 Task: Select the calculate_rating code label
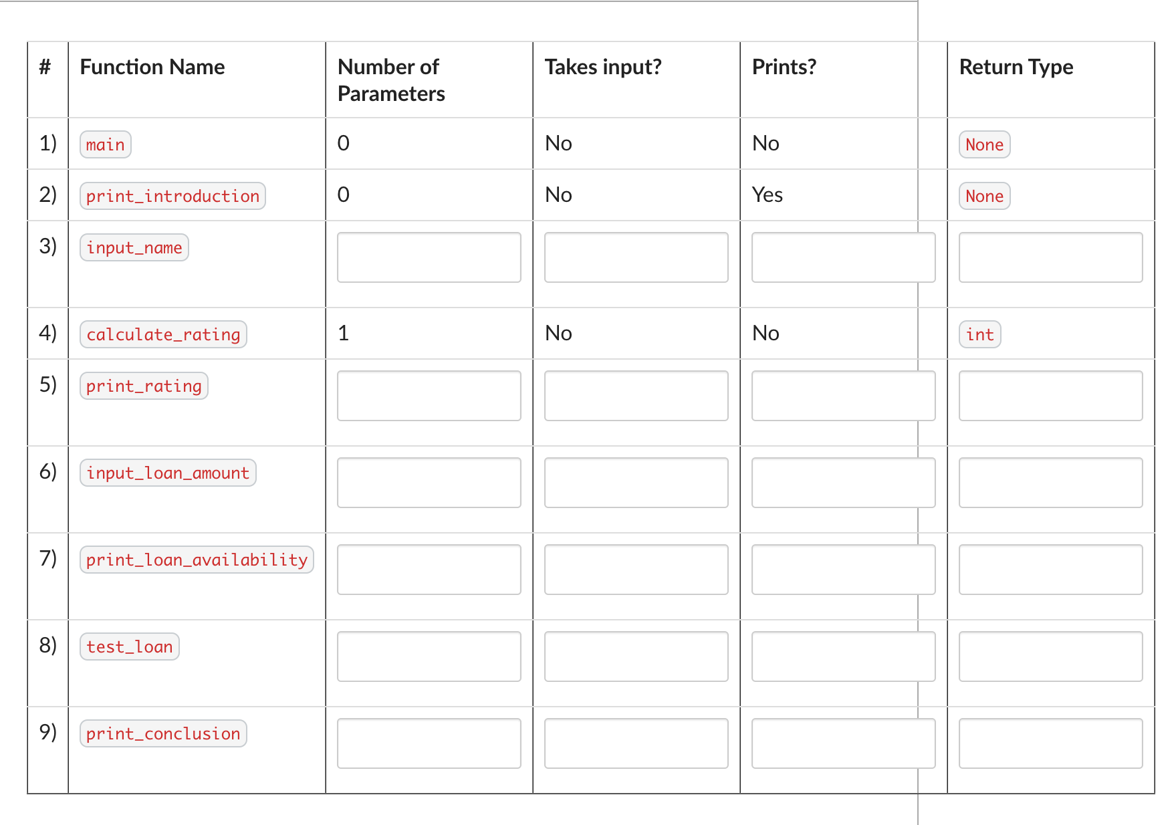[x=162, y=334]
